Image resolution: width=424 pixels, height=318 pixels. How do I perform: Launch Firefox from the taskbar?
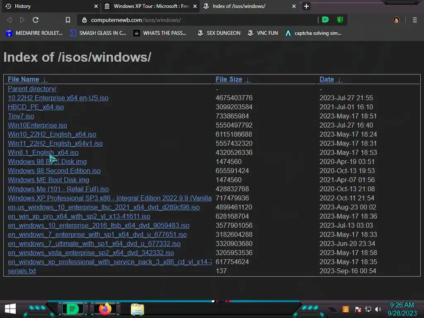(x=105, y=309)
